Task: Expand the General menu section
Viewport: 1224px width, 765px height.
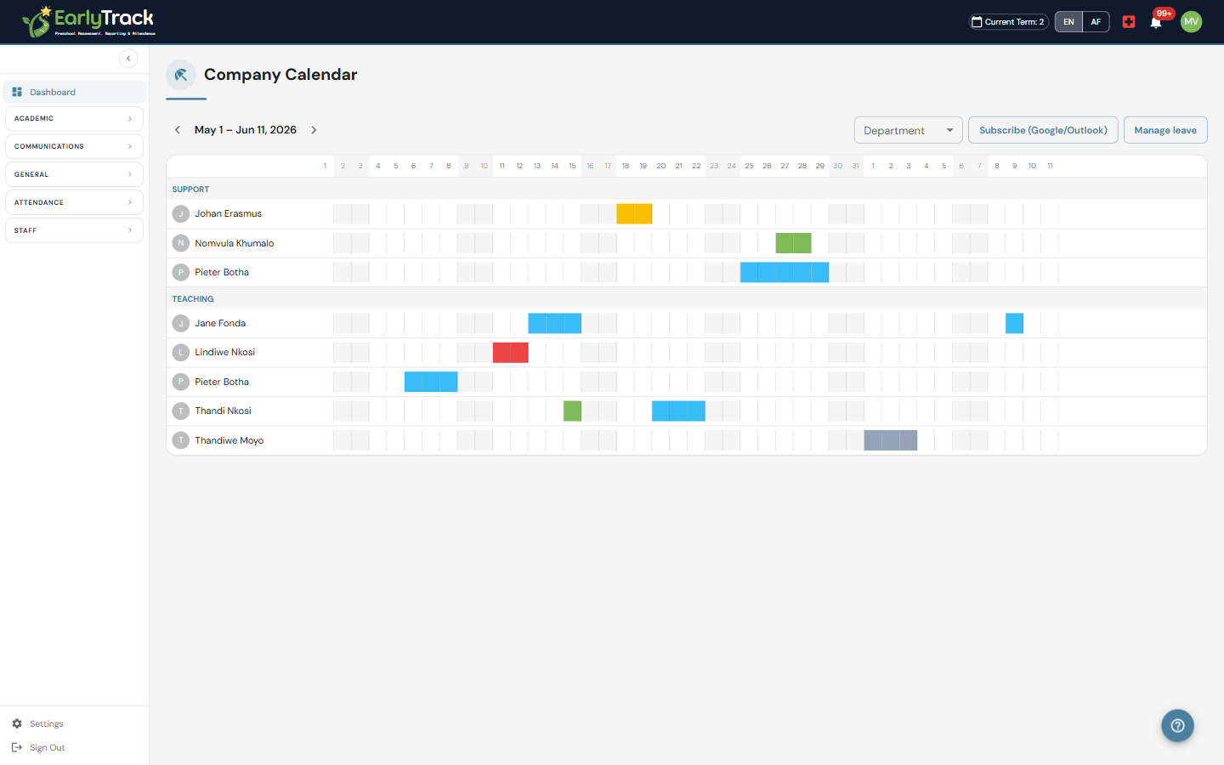Action: 74,174
